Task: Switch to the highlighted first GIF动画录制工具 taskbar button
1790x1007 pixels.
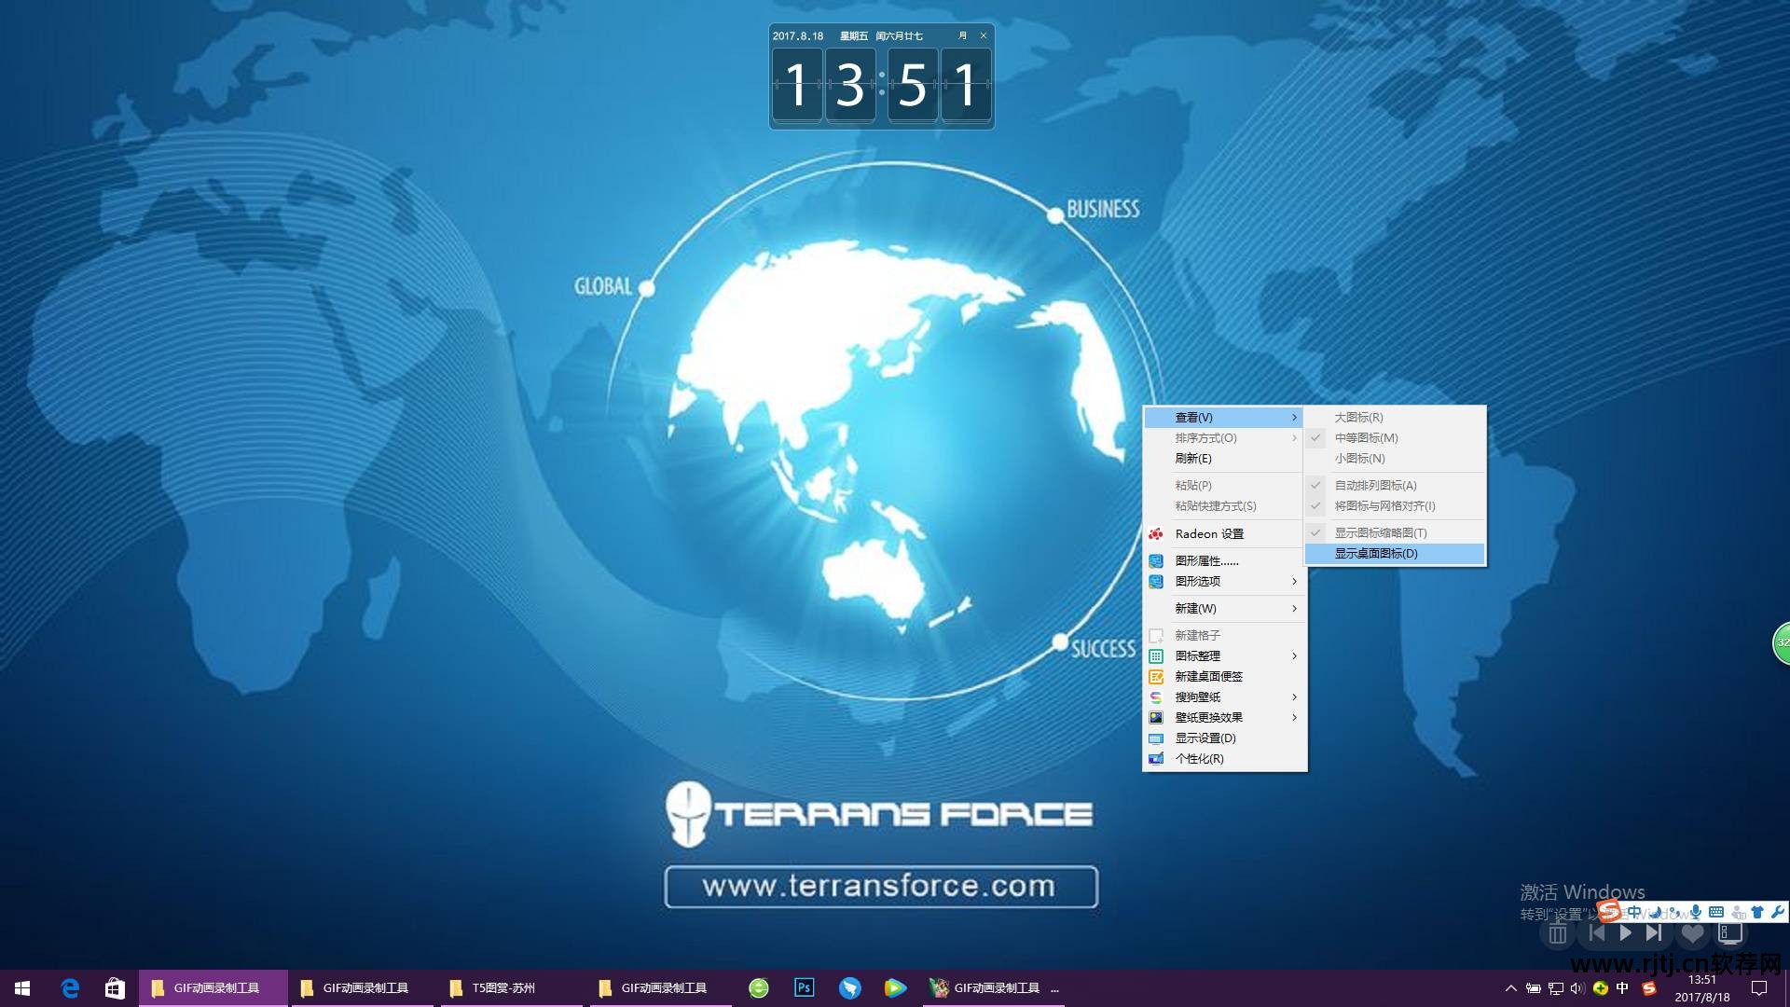Action: click(213, 987)
